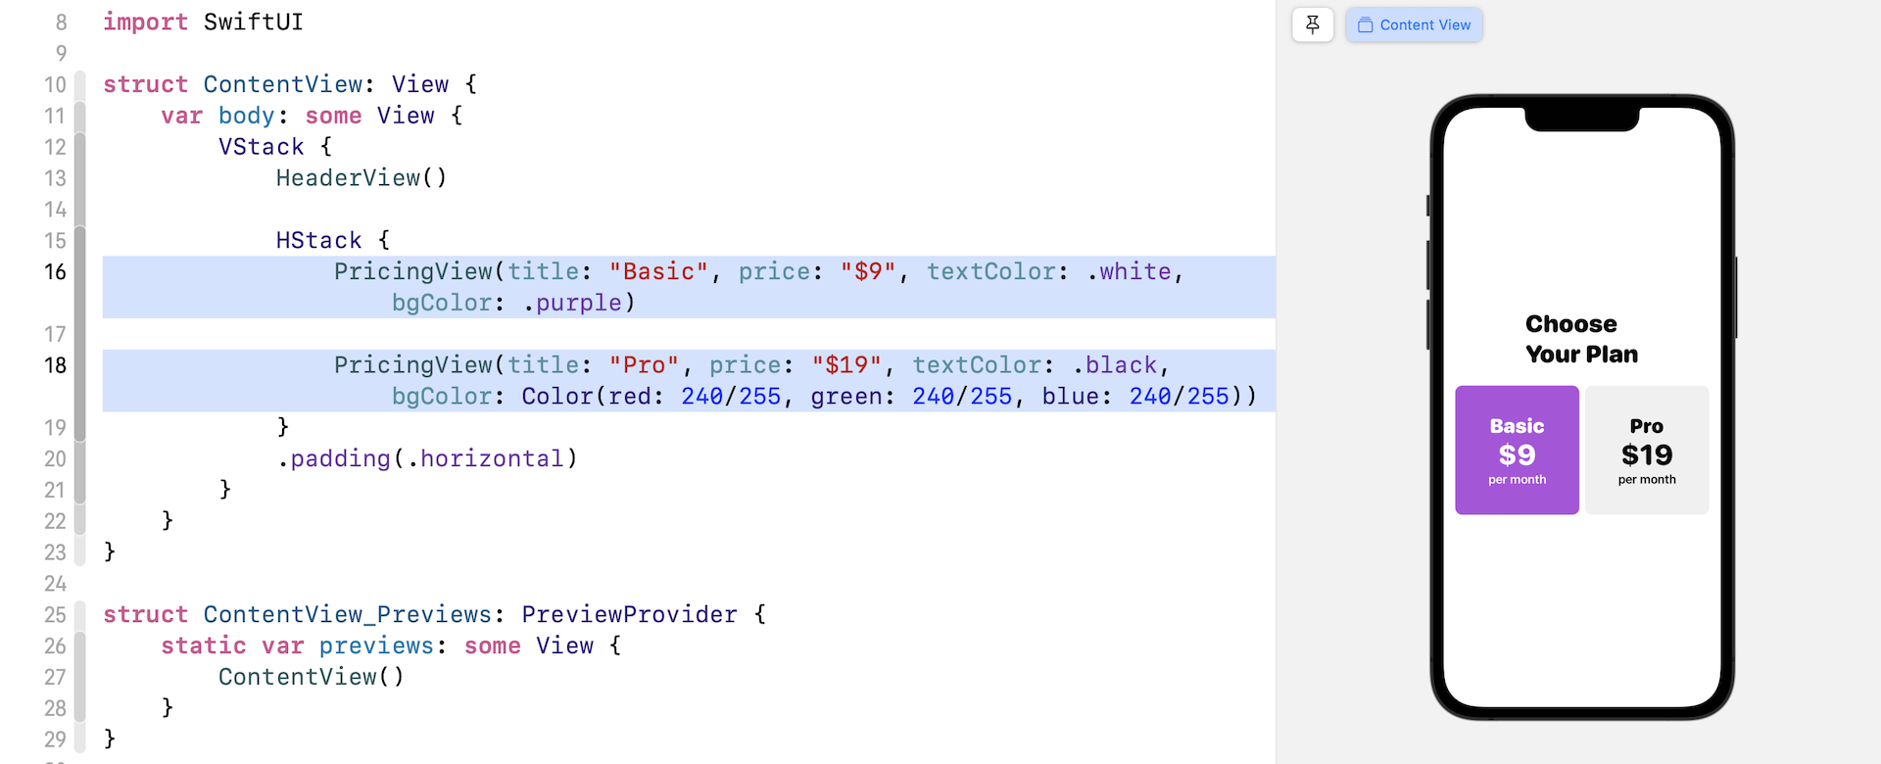Pin the preview with the pushpin icon
Screen dimensions: 1881x764
tap(1313, 24)
